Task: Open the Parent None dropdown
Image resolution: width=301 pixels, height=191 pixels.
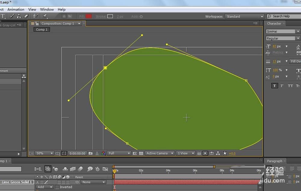Action: (x=93, y=182)
